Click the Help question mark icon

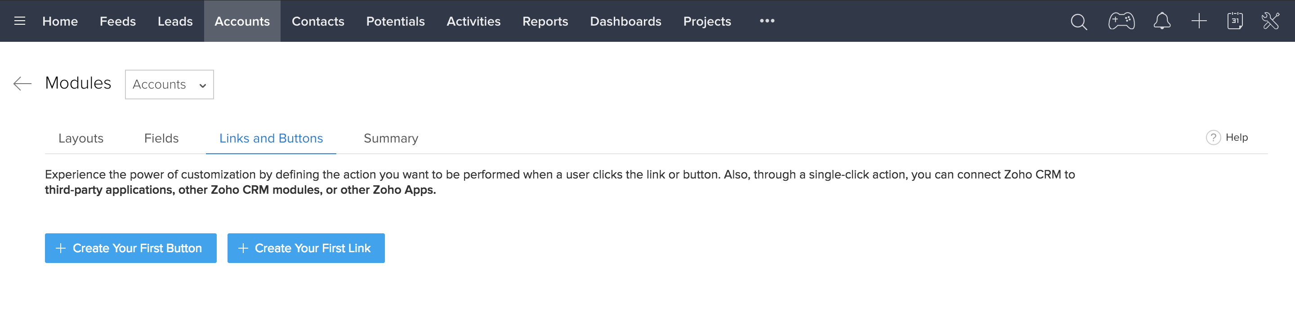coord(1213,138)
